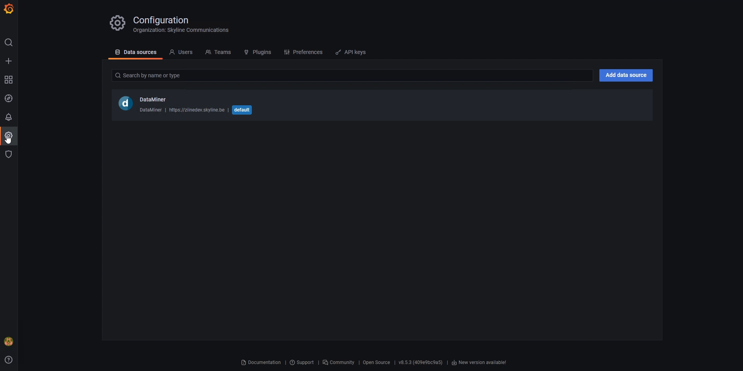Open the Create plus icon in sidebar
Image resolution: width=743 pixels, height=371 pixels.
coord(9,61)
